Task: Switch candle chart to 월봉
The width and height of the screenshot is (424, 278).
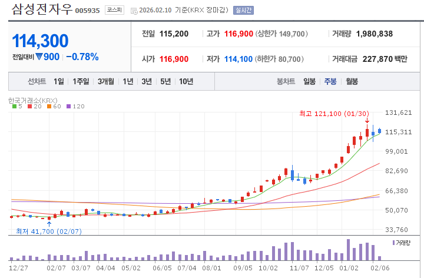Action: [352, 81]
